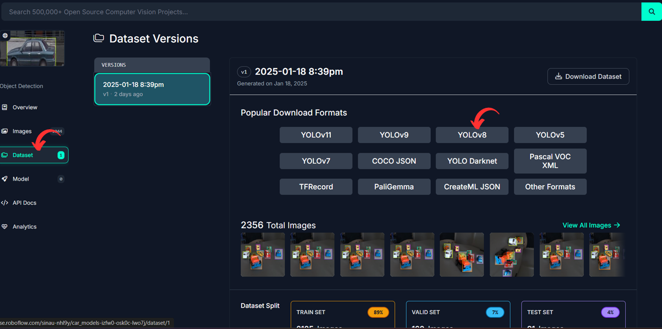Click the 7% valid badge

point(495,313)
